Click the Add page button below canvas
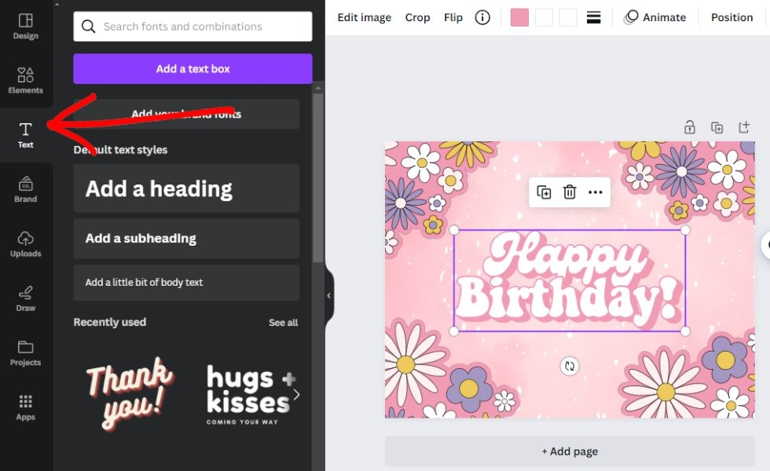Viewport: 770px width, 471px height. 569,451
